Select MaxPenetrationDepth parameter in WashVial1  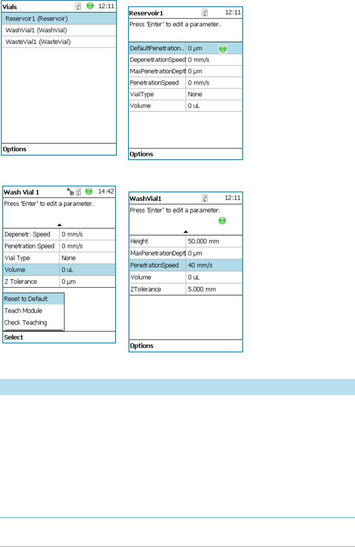[186, 253]
